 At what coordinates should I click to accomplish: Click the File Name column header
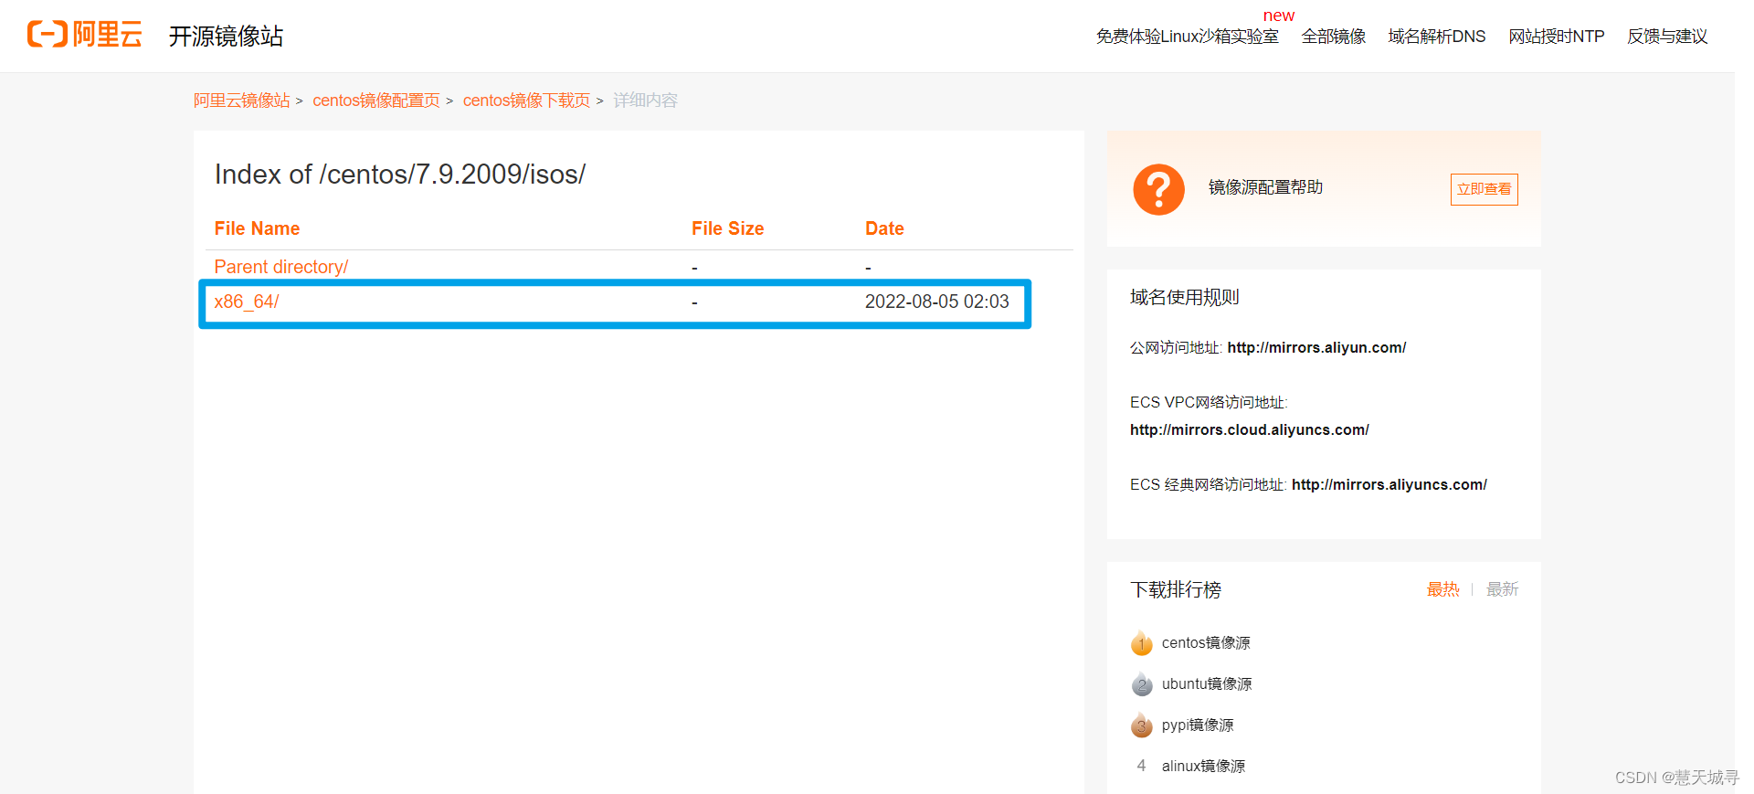[x=257, y=228]
